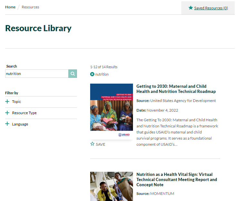The height and width of the screenshot is (201, 236).
Task: Click the 1-12 of 14 Results text
Action: [x=104, y=67]
